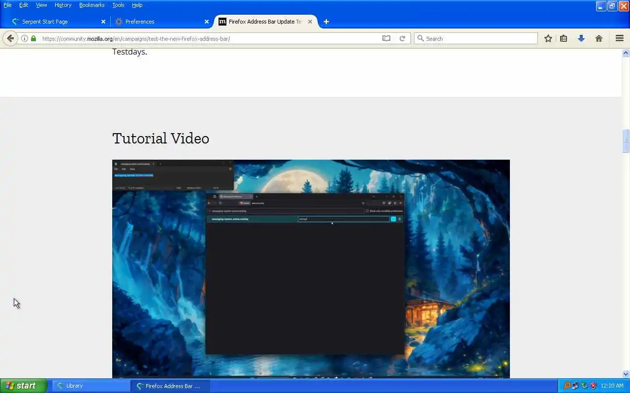This screenshot has width=630, height=393.
Task: Open the File menu
Action: click(7, 5)
